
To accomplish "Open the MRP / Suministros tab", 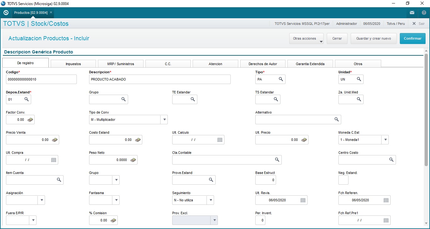I will (x=121, y=64).
